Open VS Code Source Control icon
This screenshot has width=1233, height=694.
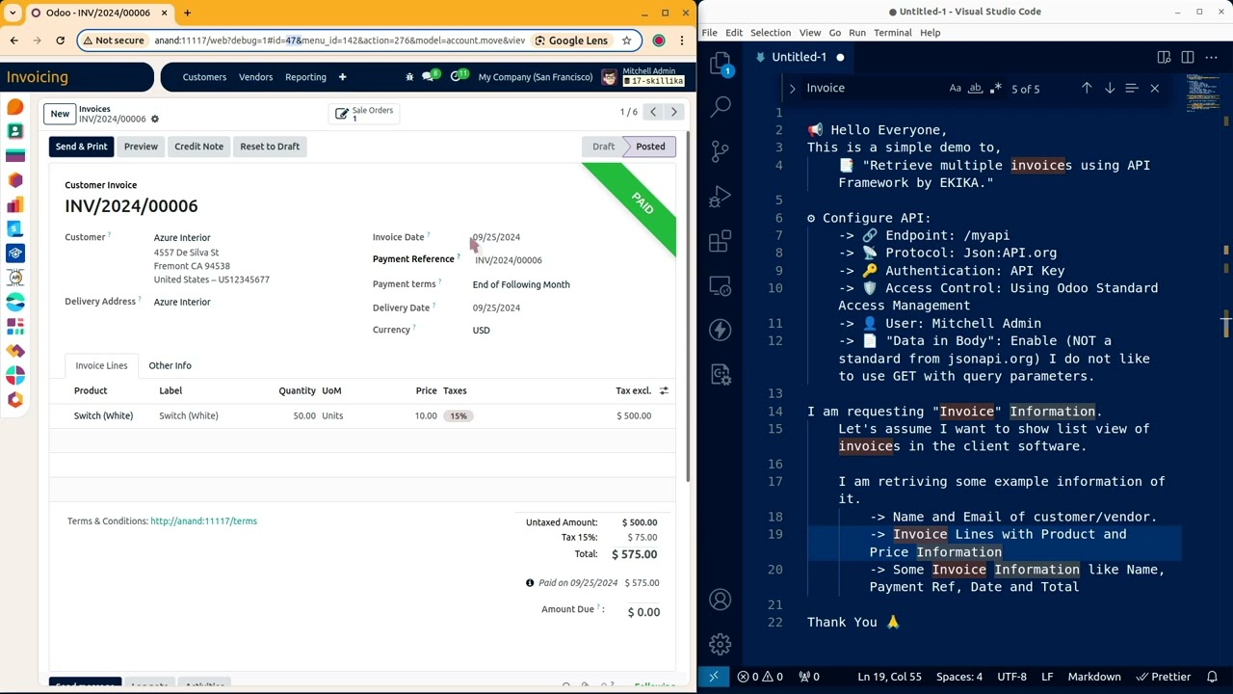[721, 151]
